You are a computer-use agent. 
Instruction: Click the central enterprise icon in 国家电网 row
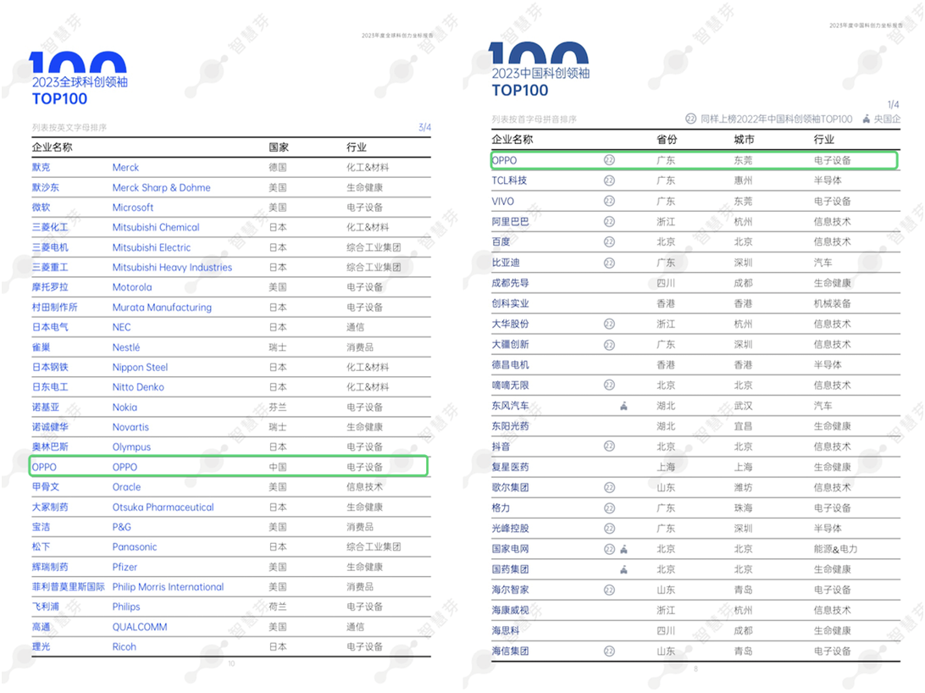coord(623,549)
